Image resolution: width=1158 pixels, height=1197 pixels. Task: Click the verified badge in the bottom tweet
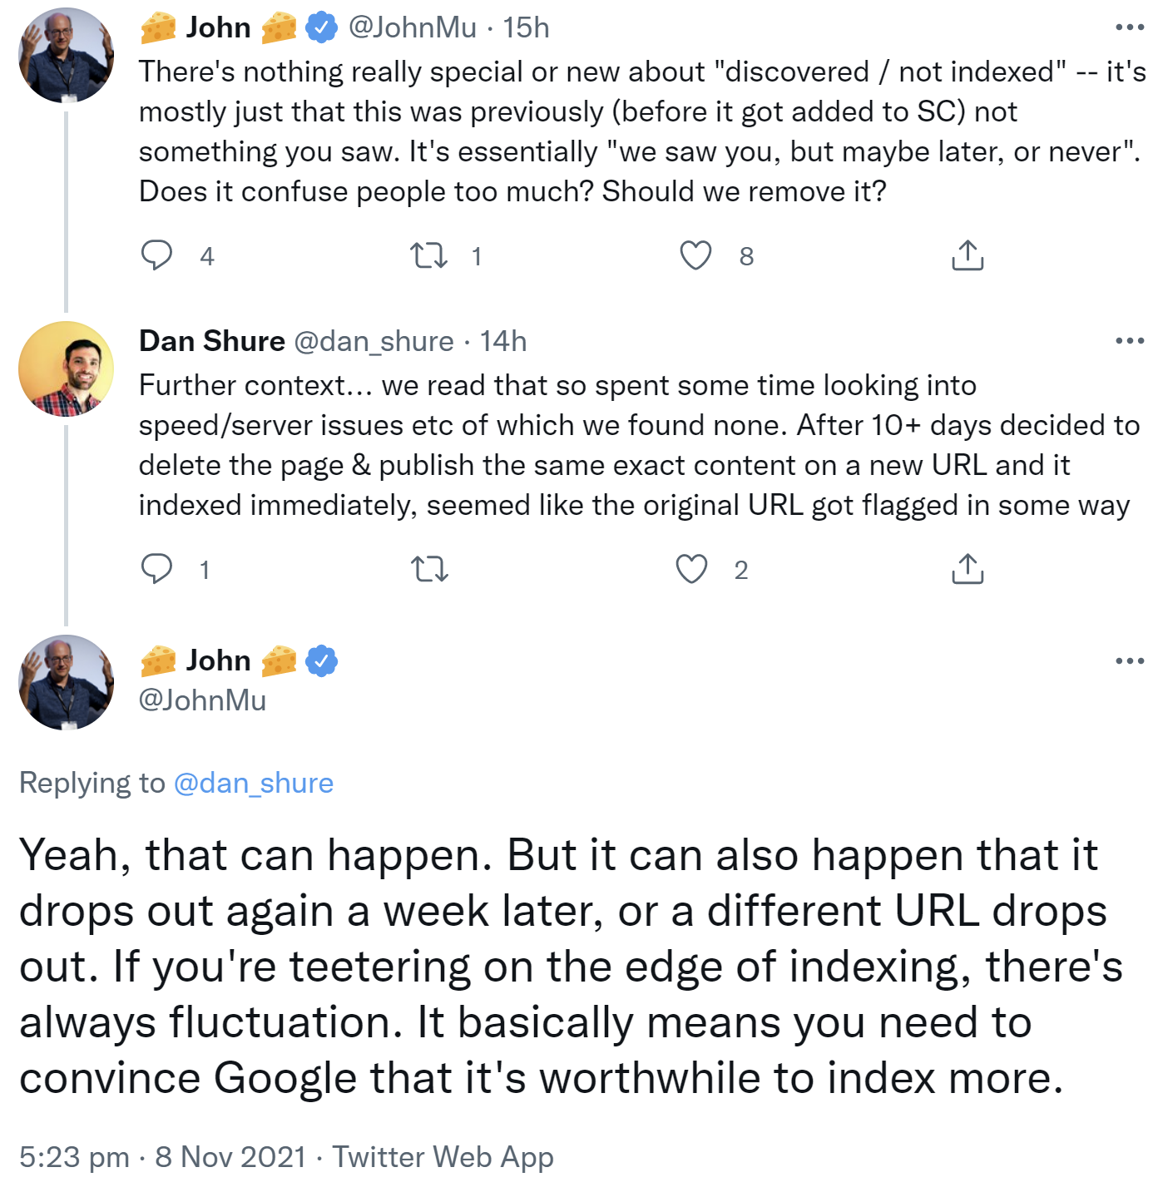(x=320, y=660)
